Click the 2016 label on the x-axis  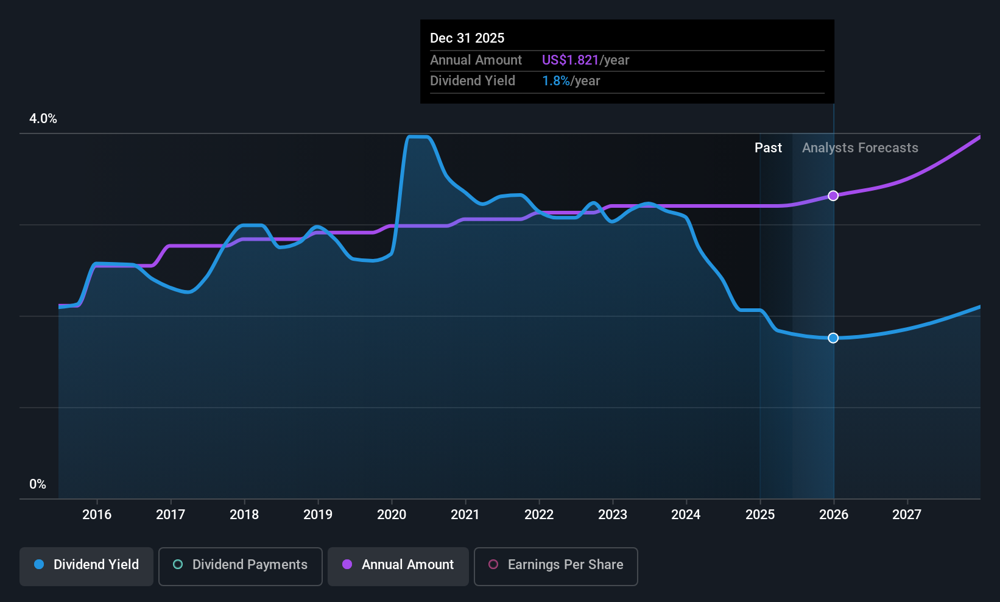click(97, 515)
